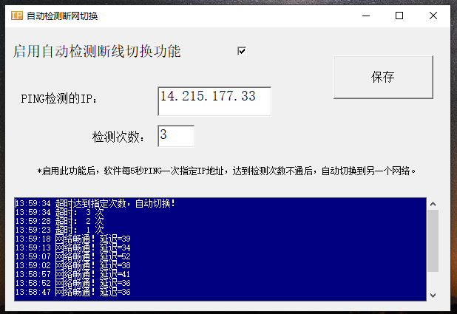
Task: Click the log scrollbar up arrow
Action: [433, 204]
